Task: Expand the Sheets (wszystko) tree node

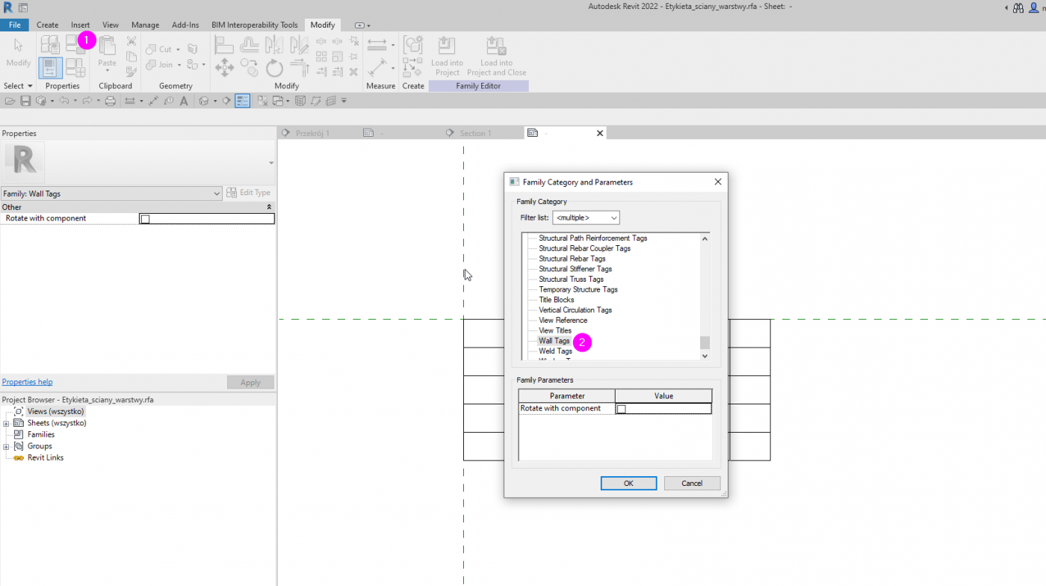Action: 6,423
